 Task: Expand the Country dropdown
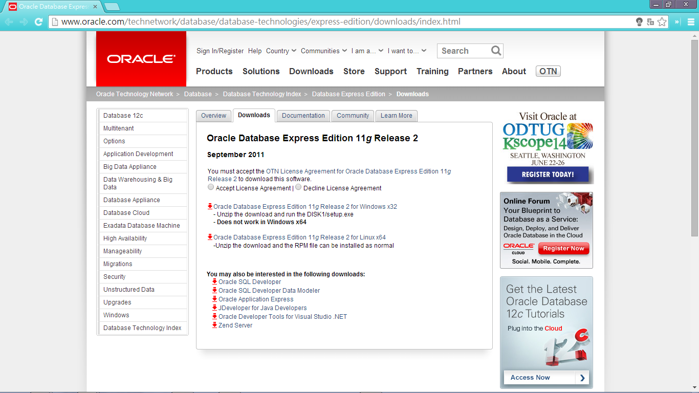point(281,51)
